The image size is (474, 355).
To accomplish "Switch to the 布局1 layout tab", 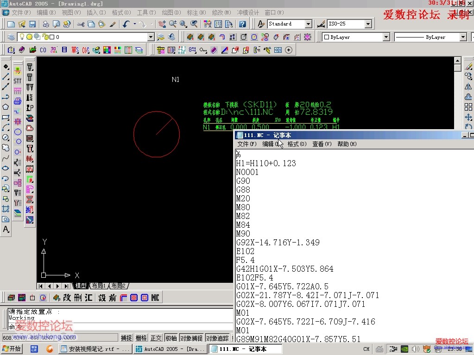I will tap(99, 286).
